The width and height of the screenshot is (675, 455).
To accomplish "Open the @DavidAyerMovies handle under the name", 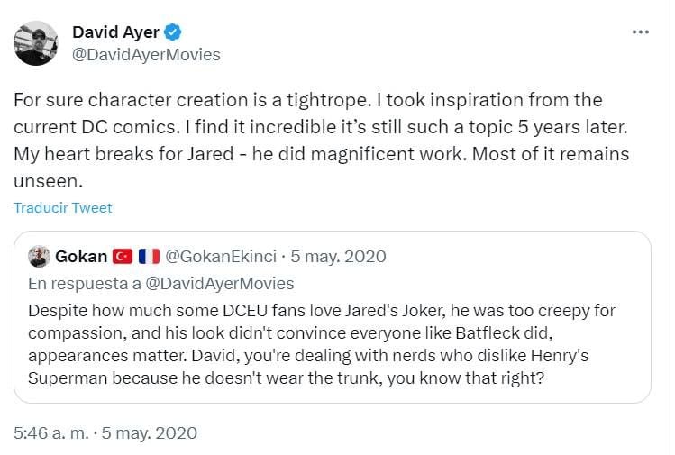I will point(146,55).
